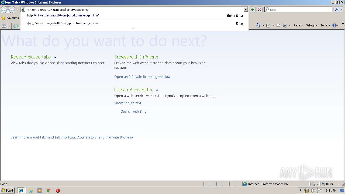
Task: Select the http://min-extra-grab-107 URL suggestion
Action: pos(134,16)
